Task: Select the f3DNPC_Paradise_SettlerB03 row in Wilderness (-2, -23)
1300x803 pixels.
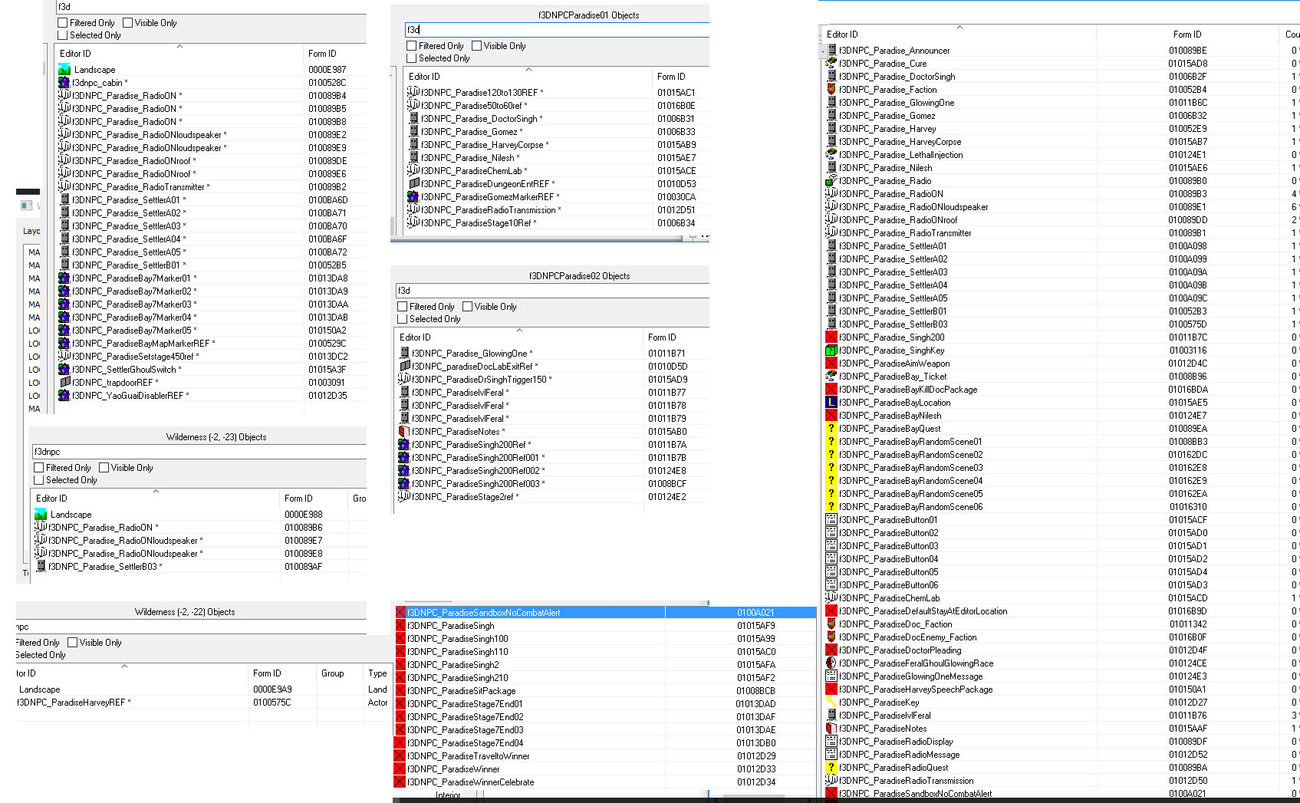Action: tap(199, 567)
